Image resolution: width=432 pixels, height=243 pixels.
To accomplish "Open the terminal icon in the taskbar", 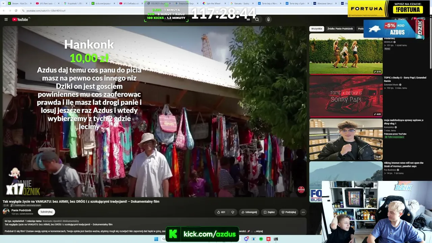I will click(x=276, y=239).
